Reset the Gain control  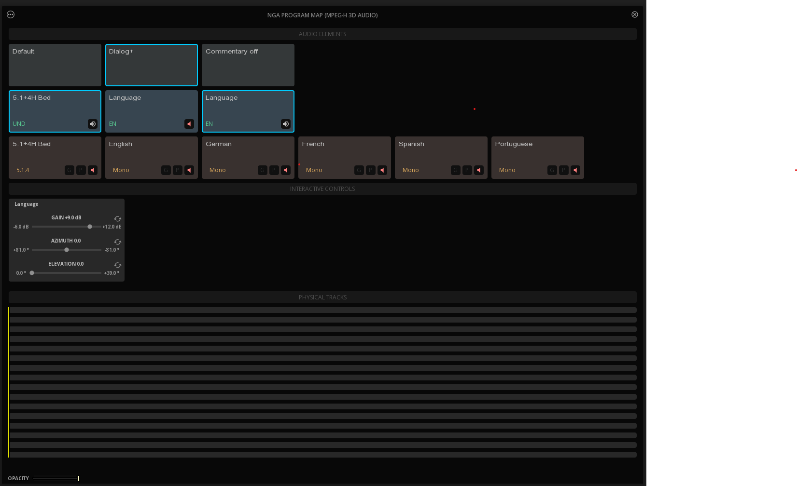[117, 219]
